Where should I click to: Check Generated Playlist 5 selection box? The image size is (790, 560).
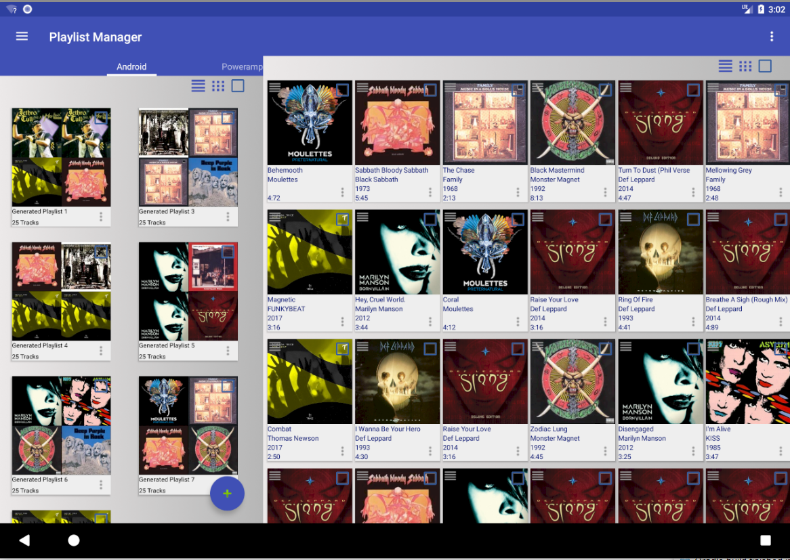228,252
